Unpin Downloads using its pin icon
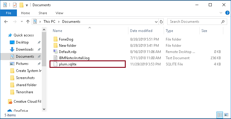Image resolution: width=231 pixels, height=119 pixels. (x=39, y=49)
